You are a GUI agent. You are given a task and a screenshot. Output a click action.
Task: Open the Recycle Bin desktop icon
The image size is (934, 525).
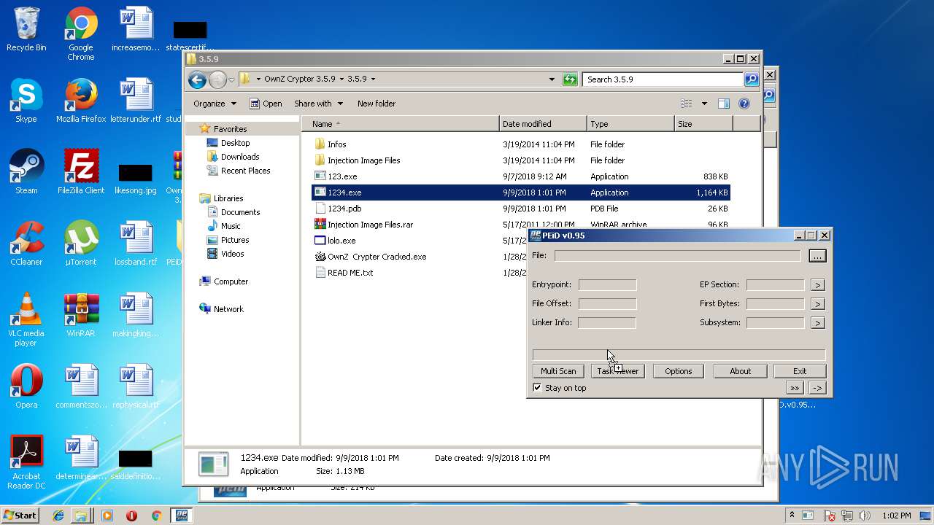point(26,29)
